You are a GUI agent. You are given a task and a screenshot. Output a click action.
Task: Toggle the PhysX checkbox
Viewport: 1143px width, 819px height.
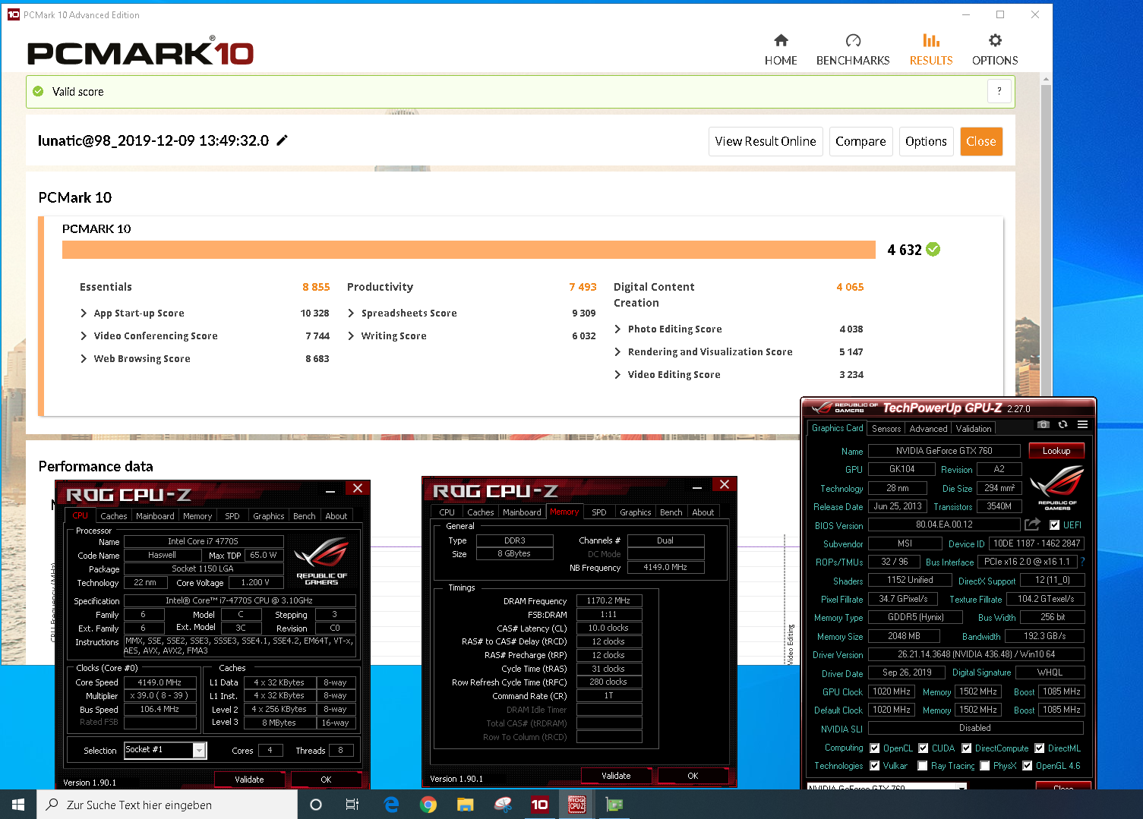984,765
